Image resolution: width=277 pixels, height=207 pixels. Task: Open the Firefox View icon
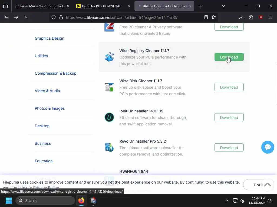pos(5,6)
